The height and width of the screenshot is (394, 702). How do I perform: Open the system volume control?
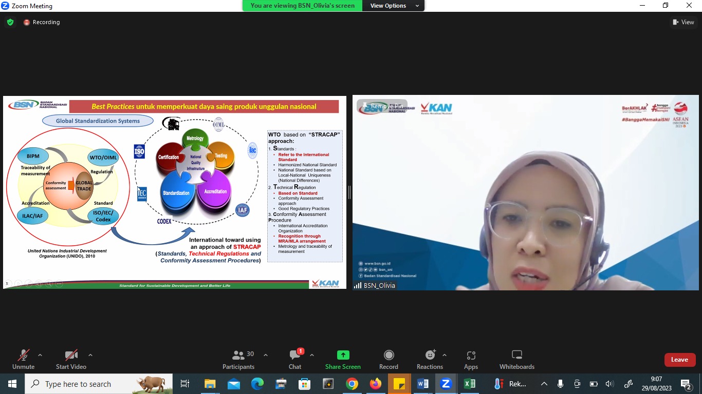pyautogui.click(x=610, y=384)
